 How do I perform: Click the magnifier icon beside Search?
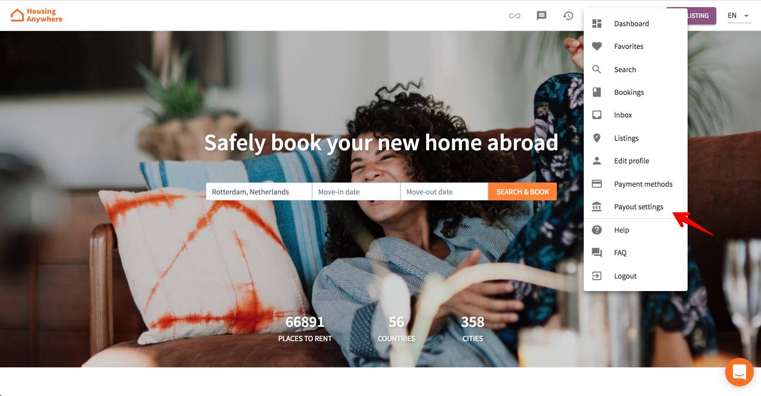pos(597,69)
